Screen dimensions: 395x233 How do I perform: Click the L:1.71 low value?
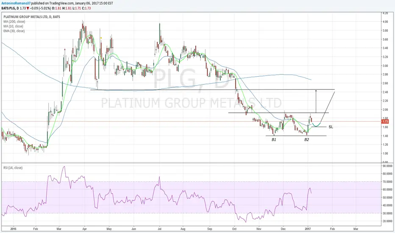[x=76, y=8]
